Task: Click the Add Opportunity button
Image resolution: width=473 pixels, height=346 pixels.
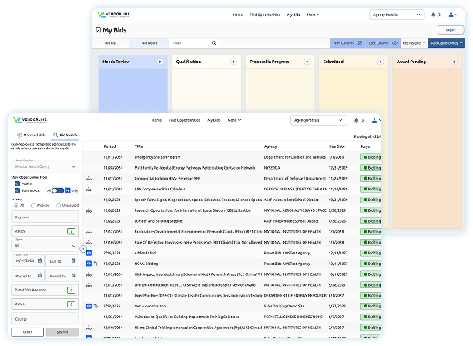Action: (447, 43)
